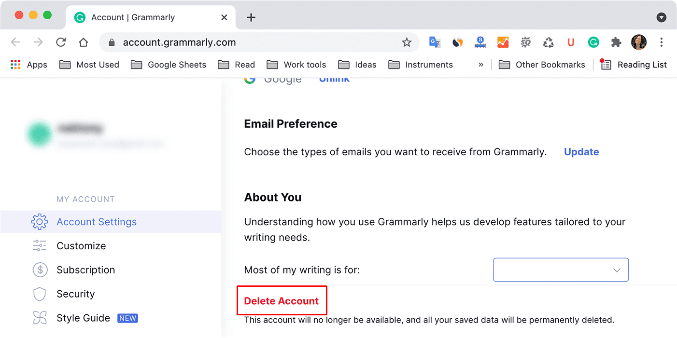677x338 pixels.
Task: Click the Style Guide flower icon
Action: coord(40,318)
